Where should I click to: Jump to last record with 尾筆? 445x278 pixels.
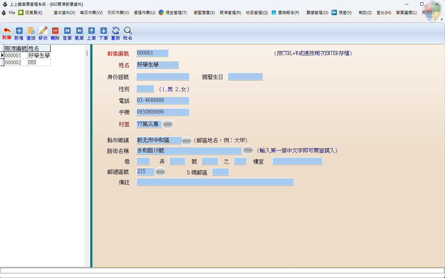tap(79, 31)
